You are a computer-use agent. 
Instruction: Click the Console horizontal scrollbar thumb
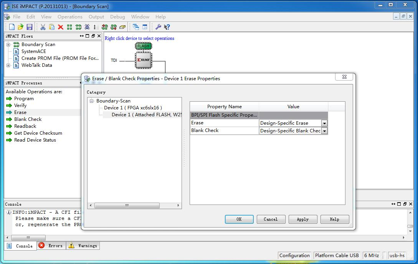tap(28, 238)
